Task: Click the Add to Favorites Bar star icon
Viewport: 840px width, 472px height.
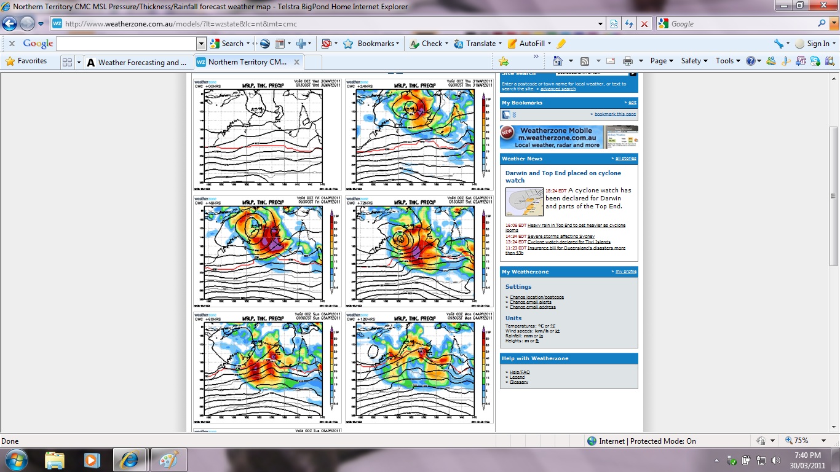Action: click(504, 61)
